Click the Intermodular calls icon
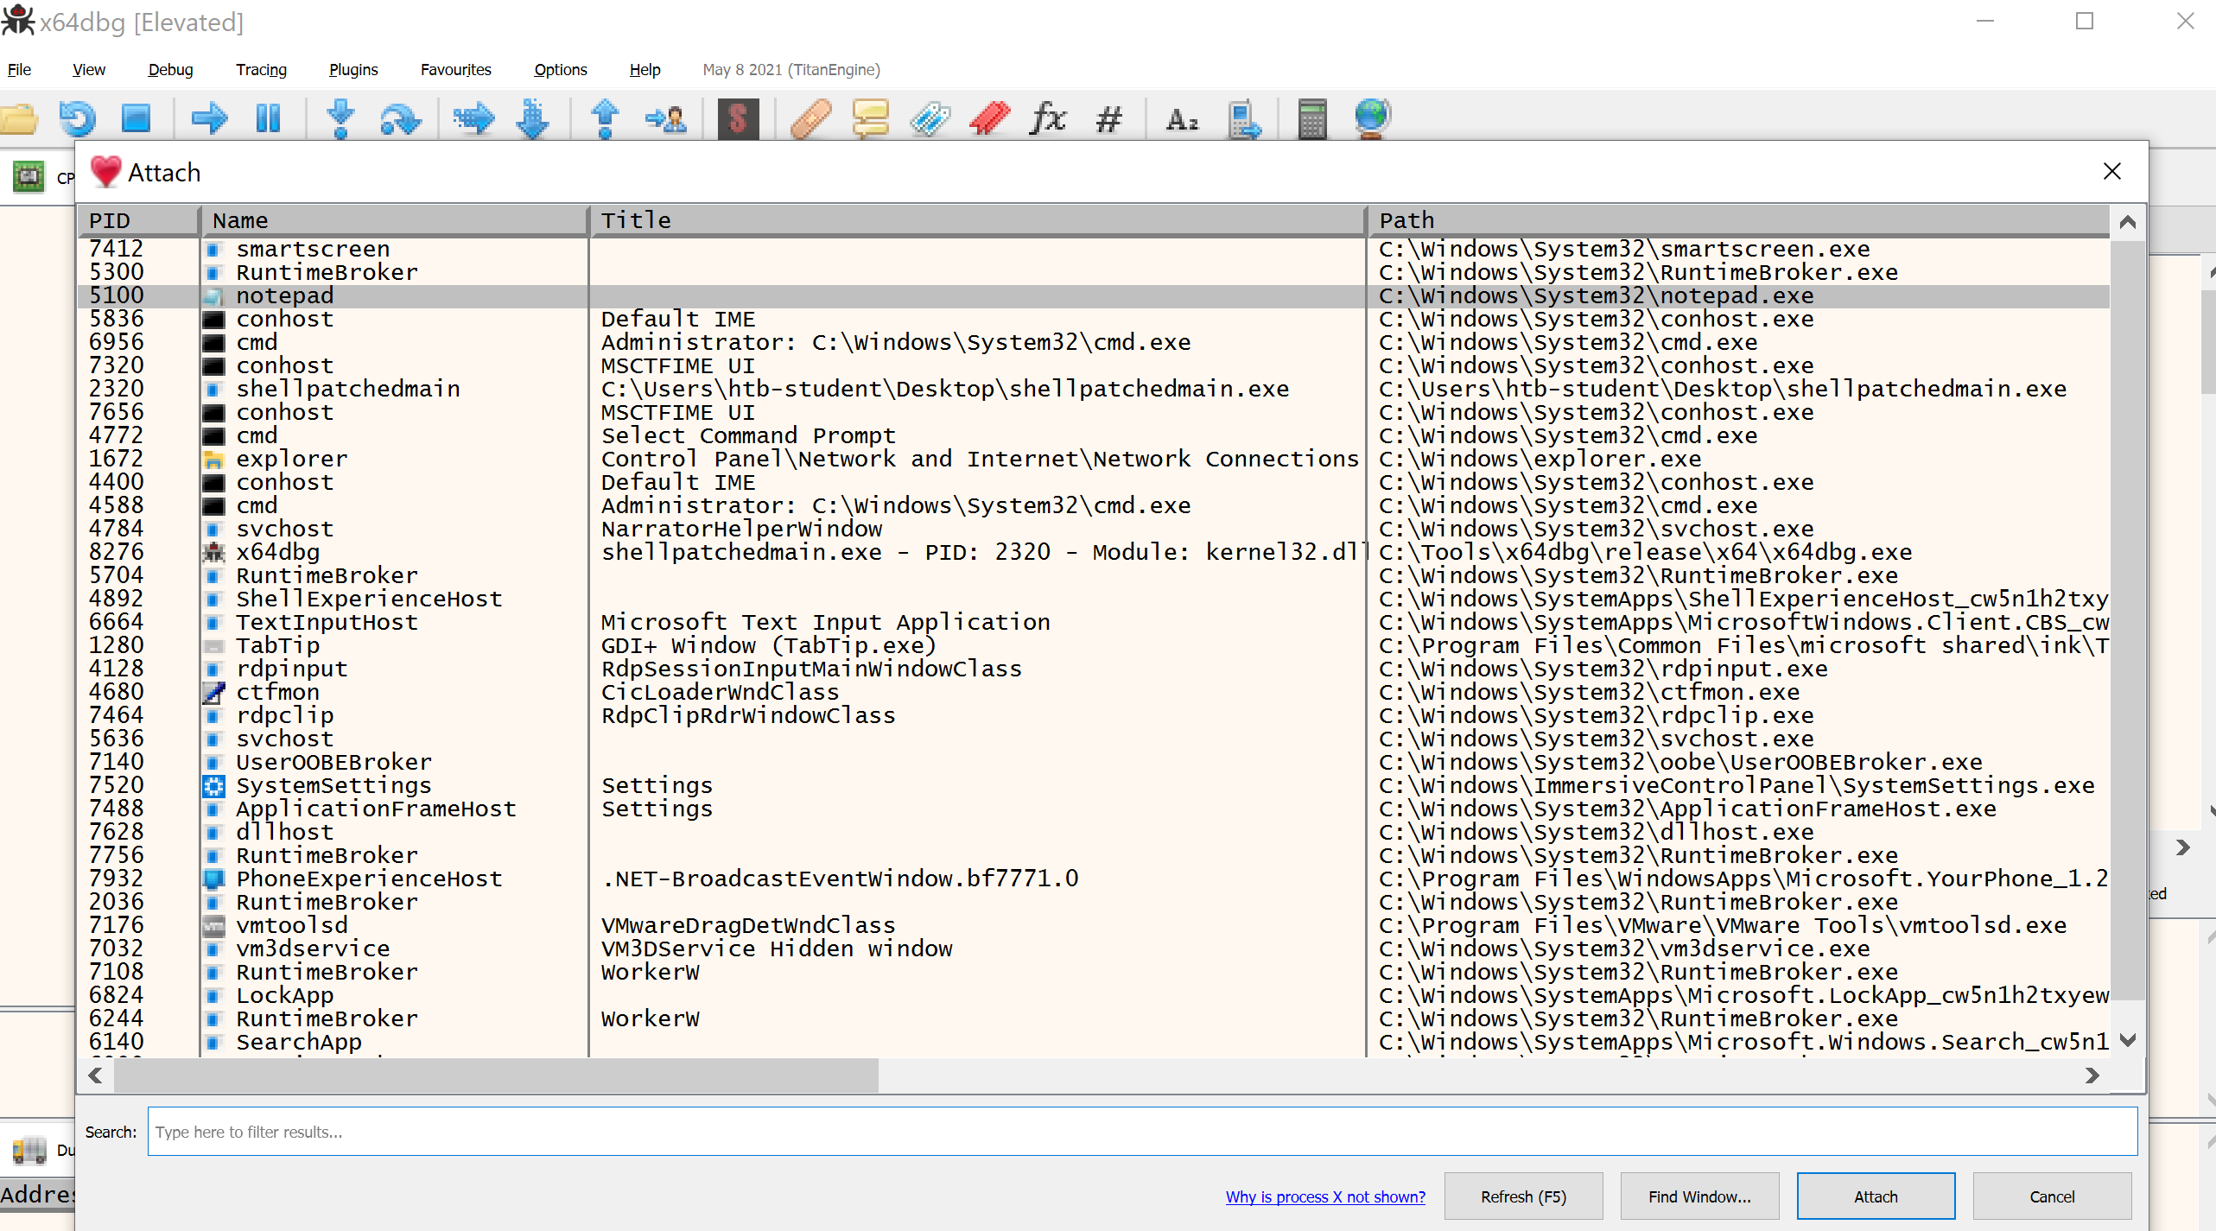 click(x=1244, y=118)
